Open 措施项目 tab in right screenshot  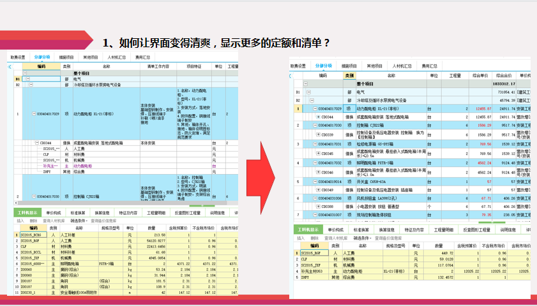(x=349, y=66)
